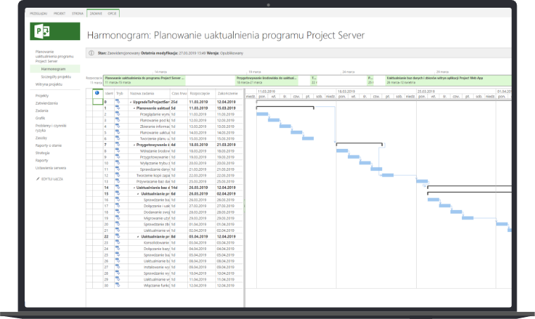Click the task mode icon in row 30
Screen dimensions: 535x319
click(x=118, y=285)
